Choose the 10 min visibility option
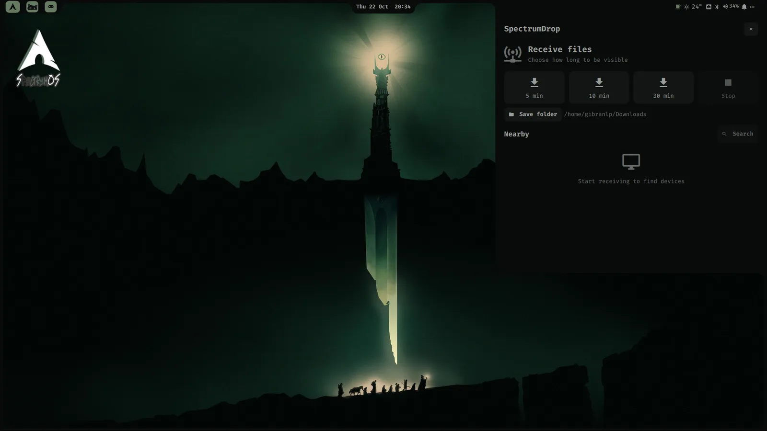The width and height of the screenshot is (767, 431). point(599,88)
